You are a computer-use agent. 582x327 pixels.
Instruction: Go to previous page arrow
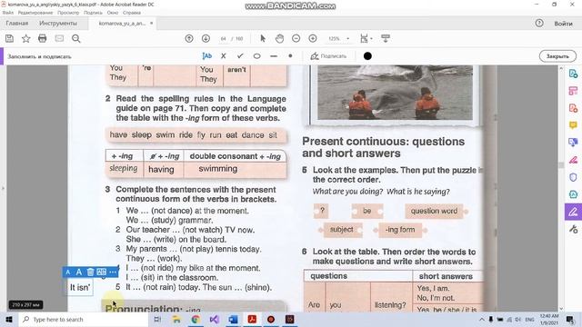(x=189, y=38)
